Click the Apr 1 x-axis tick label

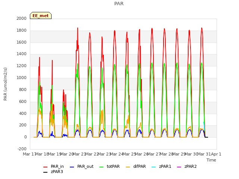click(216, 154)
